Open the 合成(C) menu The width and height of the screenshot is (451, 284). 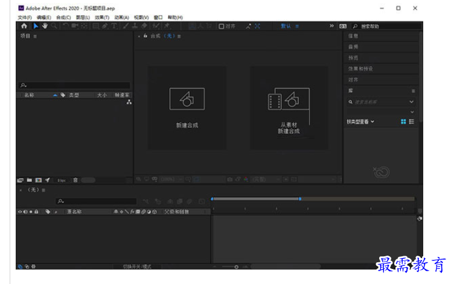[63, 17]
